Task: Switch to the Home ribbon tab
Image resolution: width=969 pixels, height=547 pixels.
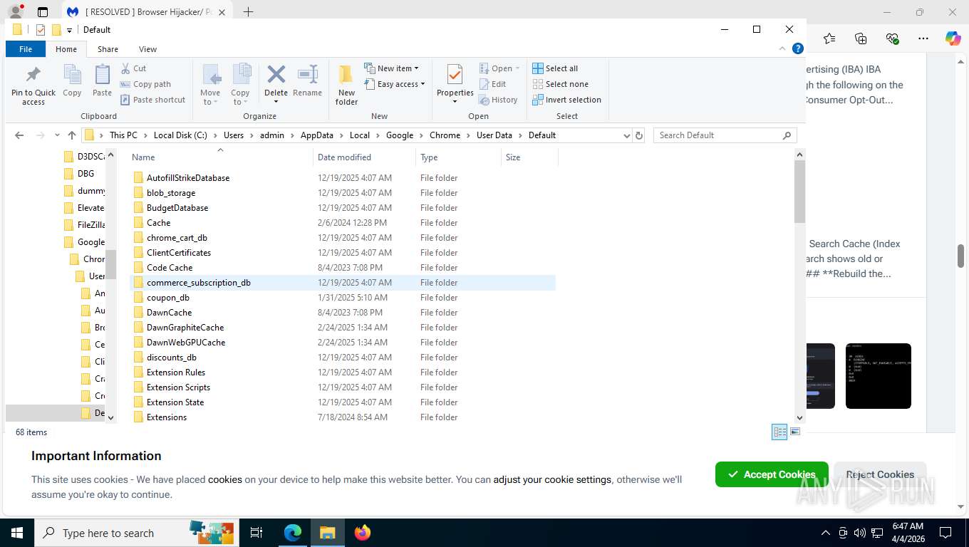Action: click(x=66, y=49)
